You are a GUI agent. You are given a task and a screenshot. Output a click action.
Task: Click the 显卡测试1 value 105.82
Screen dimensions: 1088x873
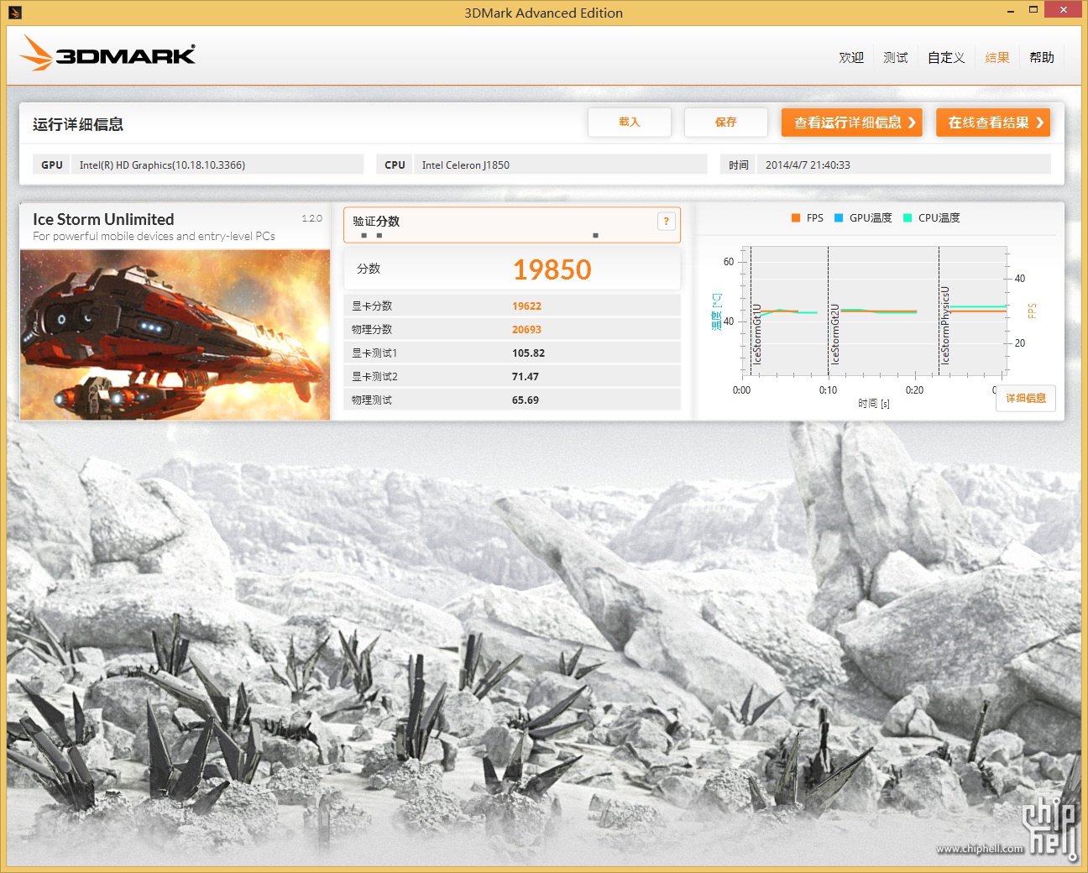coord(528,353)
